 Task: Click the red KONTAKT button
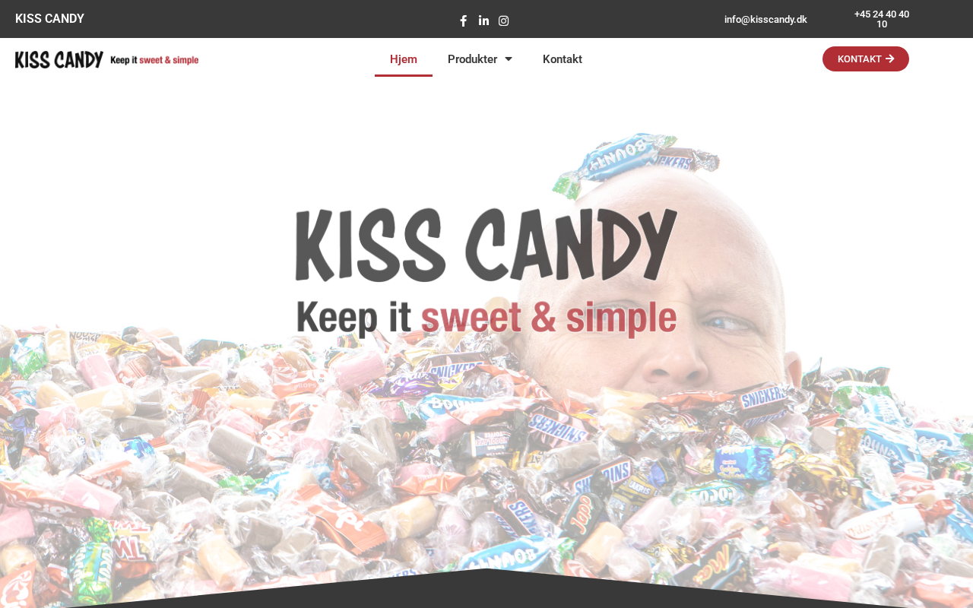(x=866, y=59)
